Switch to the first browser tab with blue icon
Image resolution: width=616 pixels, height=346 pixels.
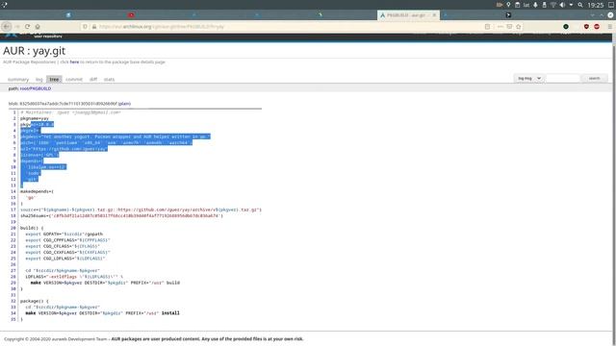pos(68,15)
